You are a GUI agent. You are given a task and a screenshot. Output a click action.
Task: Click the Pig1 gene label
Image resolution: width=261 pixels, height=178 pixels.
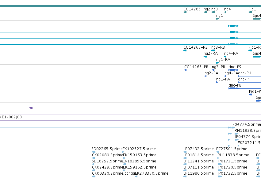[x=252, y=9]
